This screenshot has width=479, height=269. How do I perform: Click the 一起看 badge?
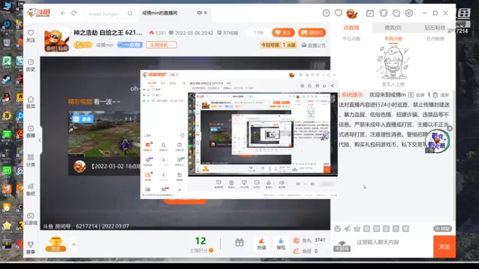tap(130, 45)
